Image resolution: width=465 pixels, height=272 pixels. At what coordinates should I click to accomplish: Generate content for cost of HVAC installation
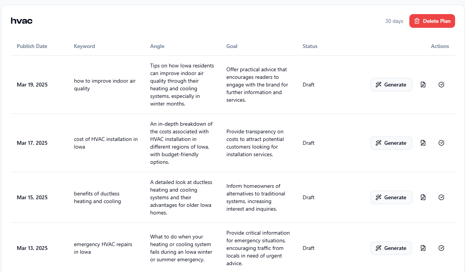pos(391,143)
